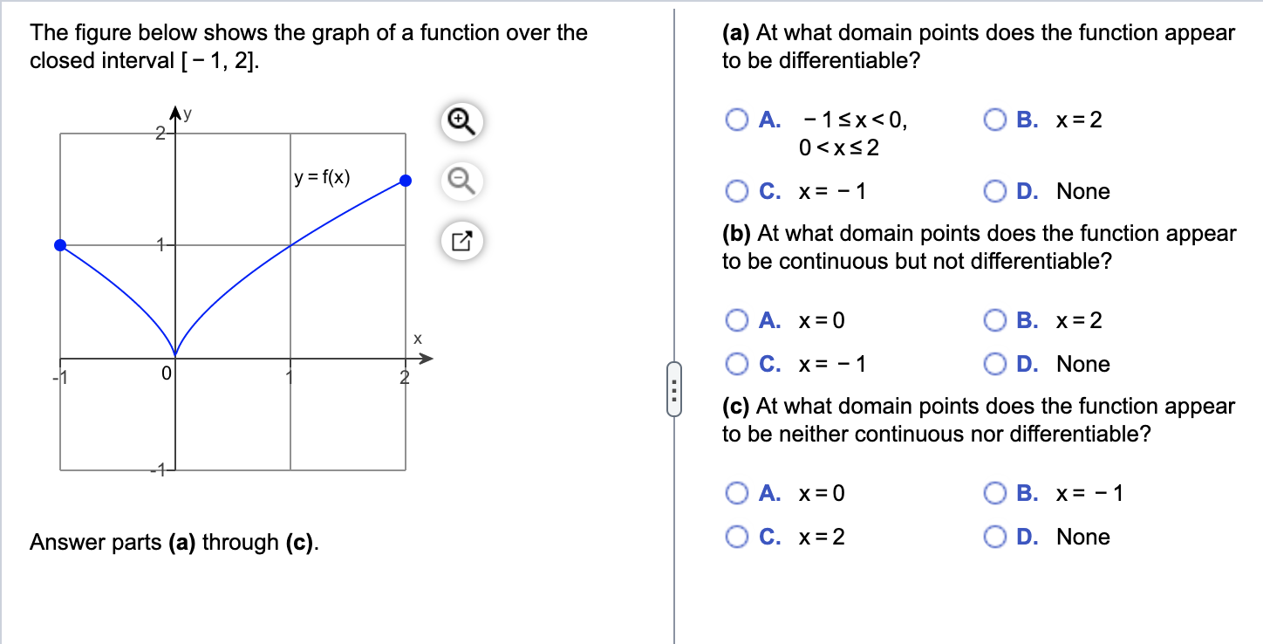Choose answer A x = 0 for part (c)
1263x644 pixels.
pos(737,493)
